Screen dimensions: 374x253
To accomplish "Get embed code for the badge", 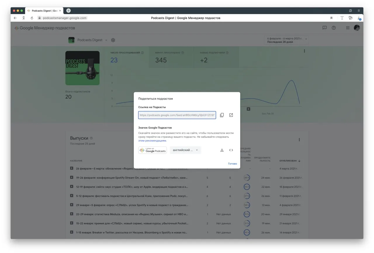I will coord(231,150).
